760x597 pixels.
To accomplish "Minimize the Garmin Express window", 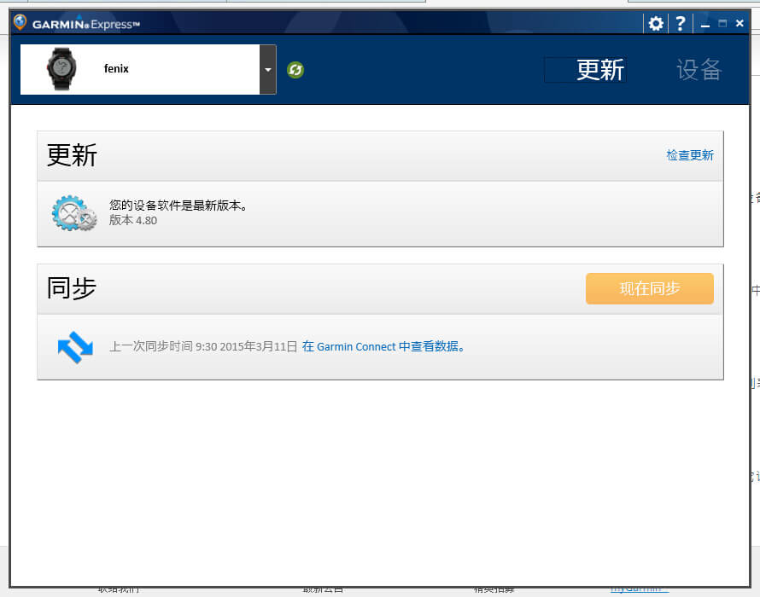I will [705, 24].
